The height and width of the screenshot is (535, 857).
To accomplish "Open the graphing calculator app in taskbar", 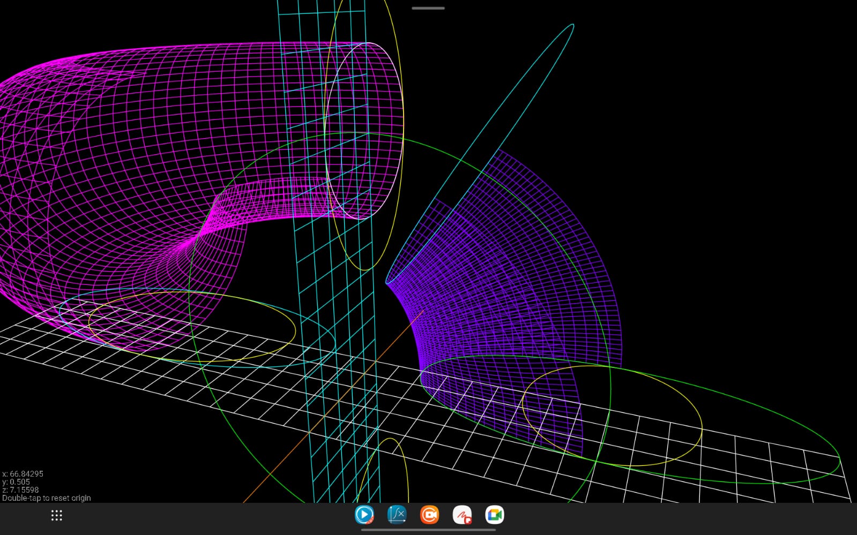I will tap(397, 515).
